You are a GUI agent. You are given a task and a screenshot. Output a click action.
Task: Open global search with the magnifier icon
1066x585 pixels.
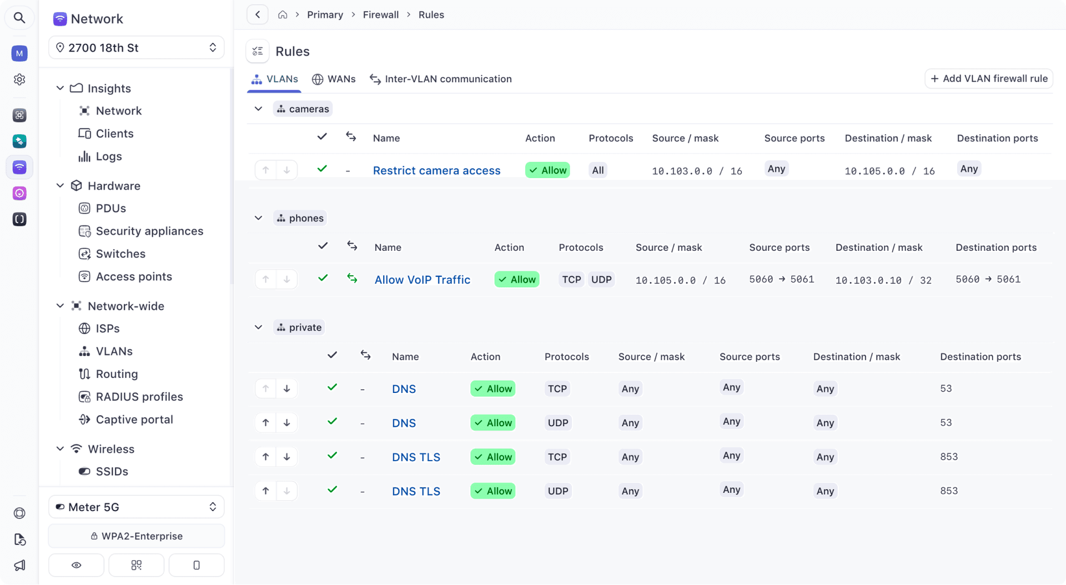[19, 17]
